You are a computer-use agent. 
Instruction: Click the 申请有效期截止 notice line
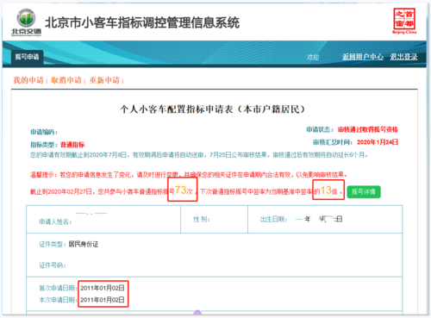(x=199, y=155)
